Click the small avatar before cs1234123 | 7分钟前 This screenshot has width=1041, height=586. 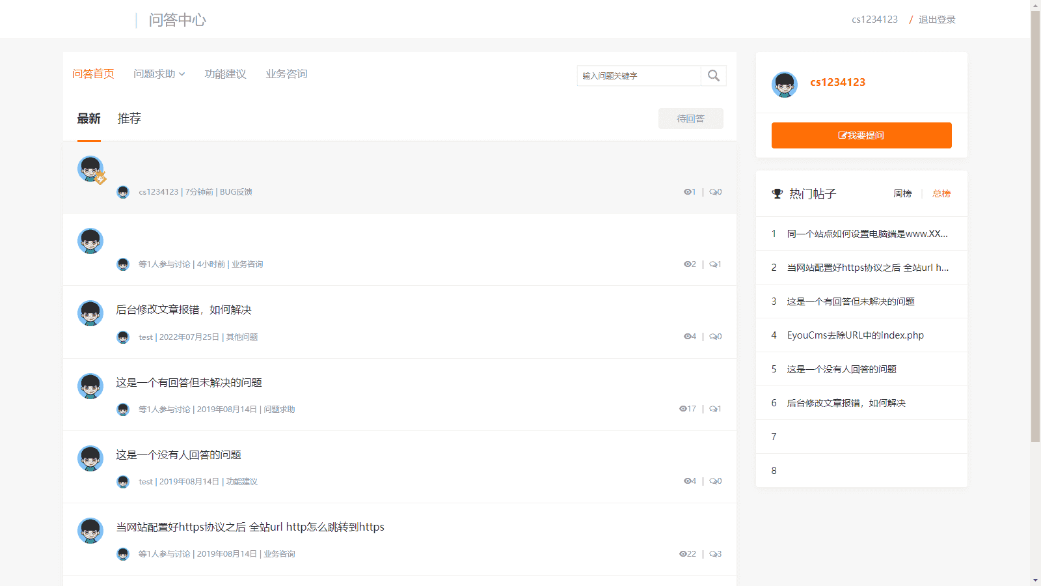123,192
